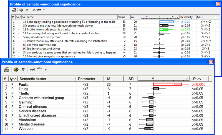Toggle the p<.05 button in the front window toolbar
This screenshot has height=135, width=222.
pos(32,69)
